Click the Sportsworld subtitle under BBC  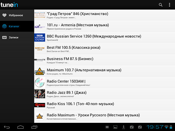(52, 40)
